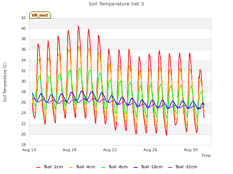Click the Aug 30 x-axis tick label

pos(191,150)
